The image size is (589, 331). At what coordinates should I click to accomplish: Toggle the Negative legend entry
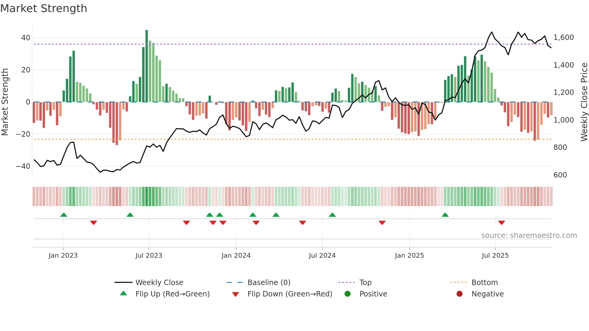[480, 294]
